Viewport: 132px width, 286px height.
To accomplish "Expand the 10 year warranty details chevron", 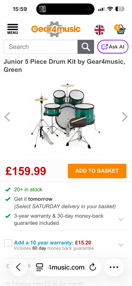I will pos(121,245).
